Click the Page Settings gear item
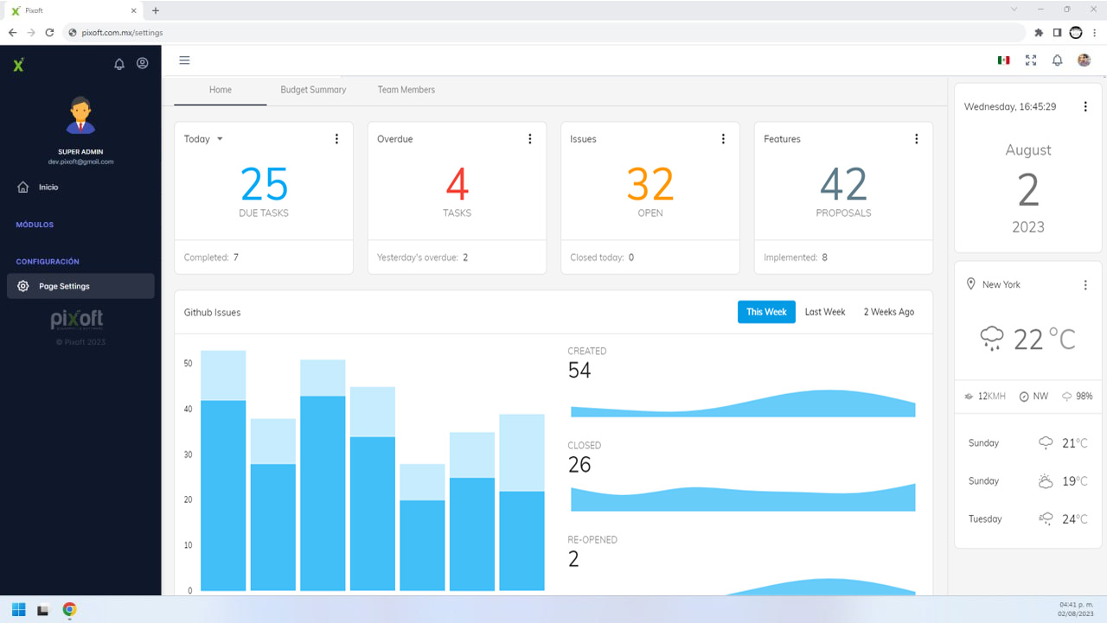 tap(80, 286)
